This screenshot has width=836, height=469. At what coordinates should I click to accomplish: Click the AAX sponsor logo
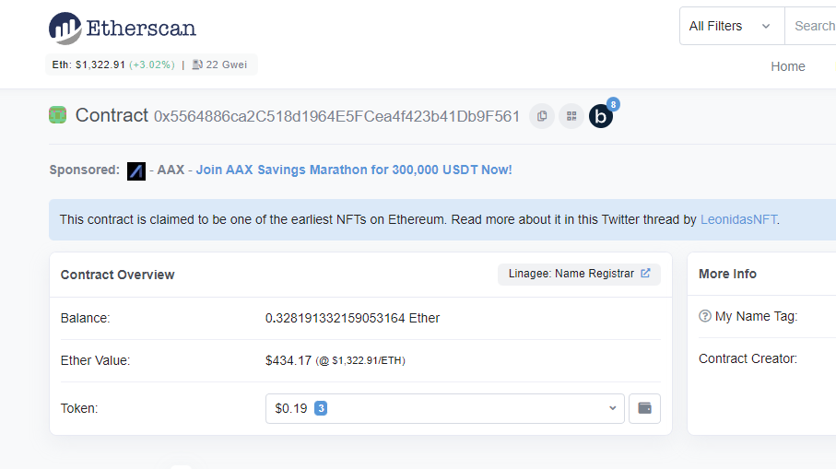(x=136, y=171)
